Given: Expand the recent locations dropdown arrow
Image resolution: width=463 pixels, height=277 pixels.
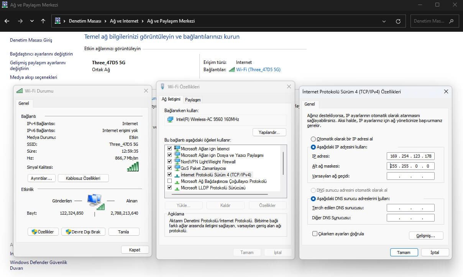Looking at the screenshot, I should pyautogui.click(x=32, y=21).
